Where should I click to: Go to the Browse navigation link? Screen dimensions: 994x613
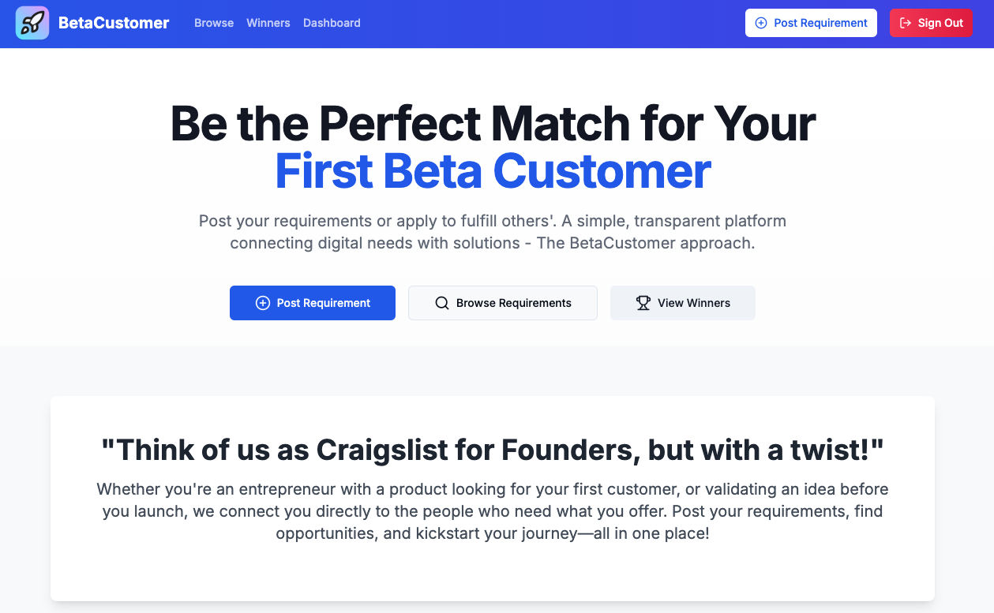pos(214,23)
